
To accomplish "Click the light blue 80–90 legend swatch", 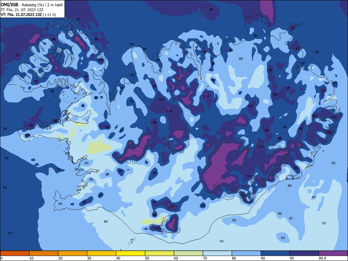I will (x=246, y=253).
